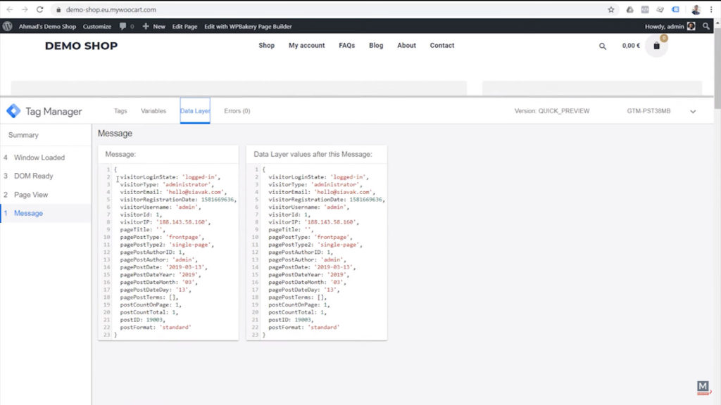Click the WordPress logo in the admin bar

pyautogui.click(x=7, y=26)
